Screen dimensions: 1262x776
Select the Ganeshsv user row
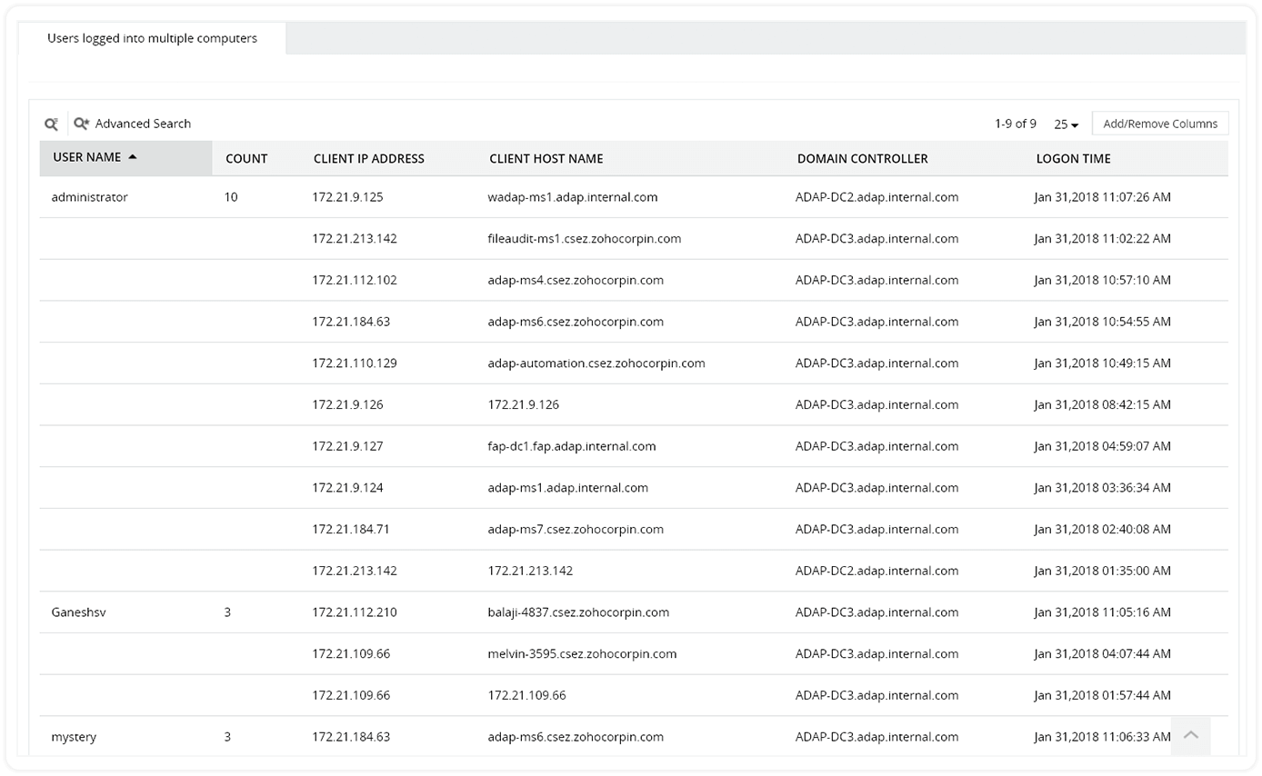(x=76, y=612)
